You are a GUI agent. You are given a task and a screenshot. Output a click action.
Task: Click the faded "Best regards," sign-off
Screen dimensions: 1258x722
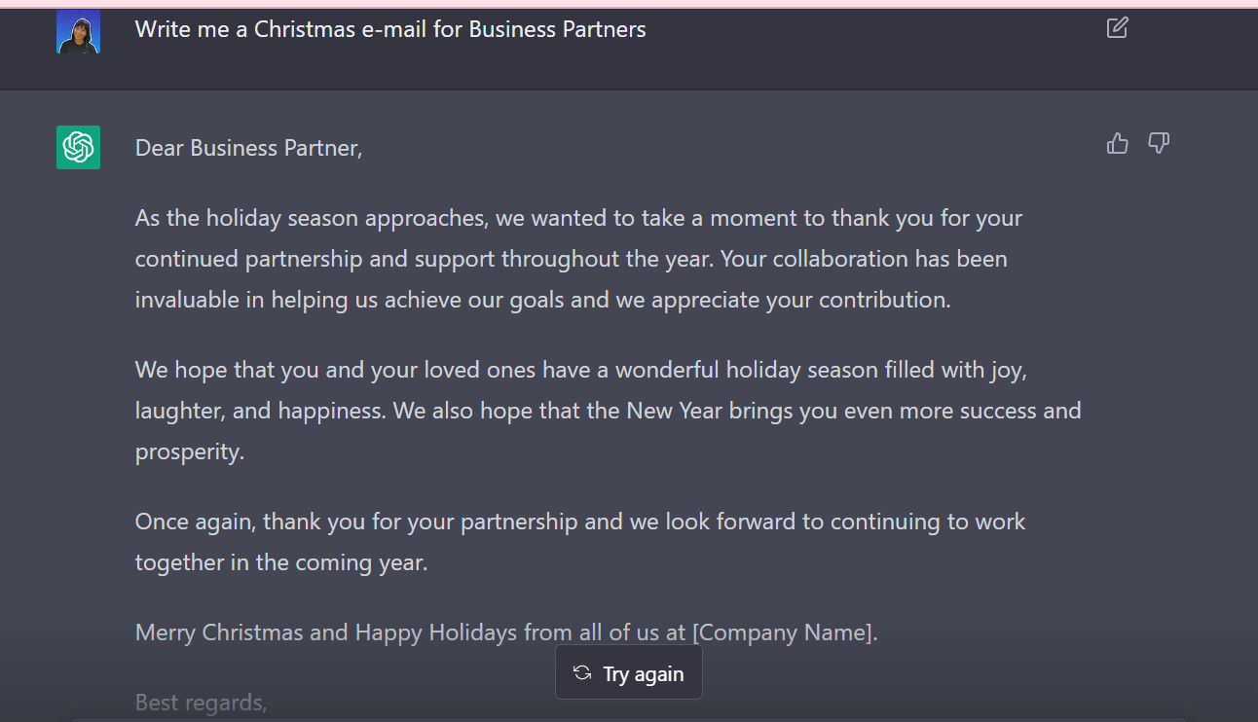pos(201,702)
